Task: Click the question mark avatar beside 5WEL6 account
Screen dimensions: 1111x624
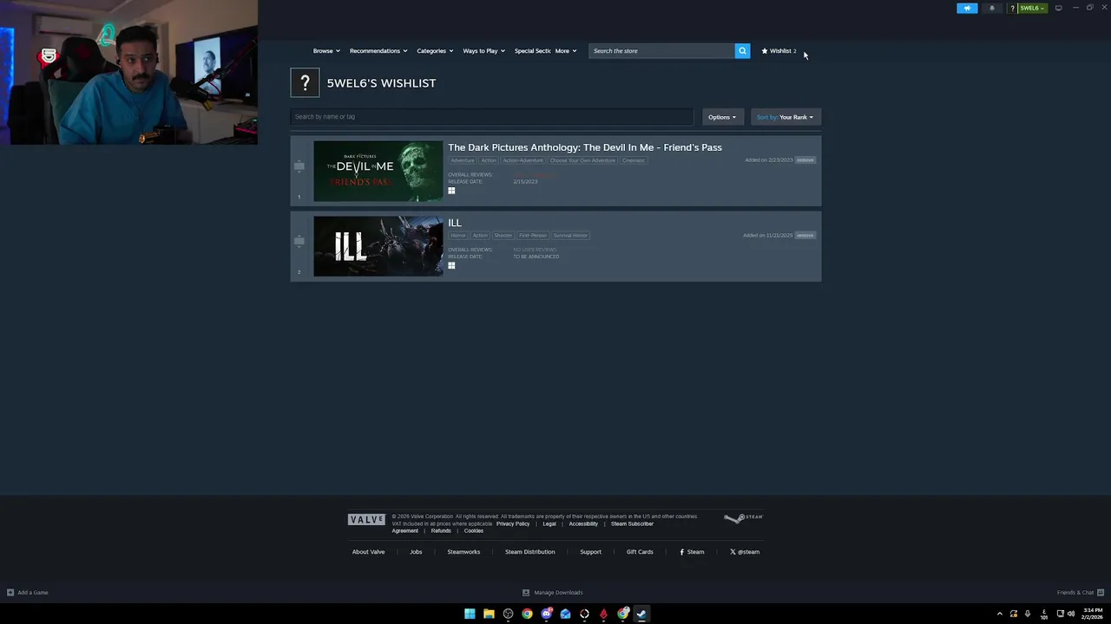Action: [1012, 8]
